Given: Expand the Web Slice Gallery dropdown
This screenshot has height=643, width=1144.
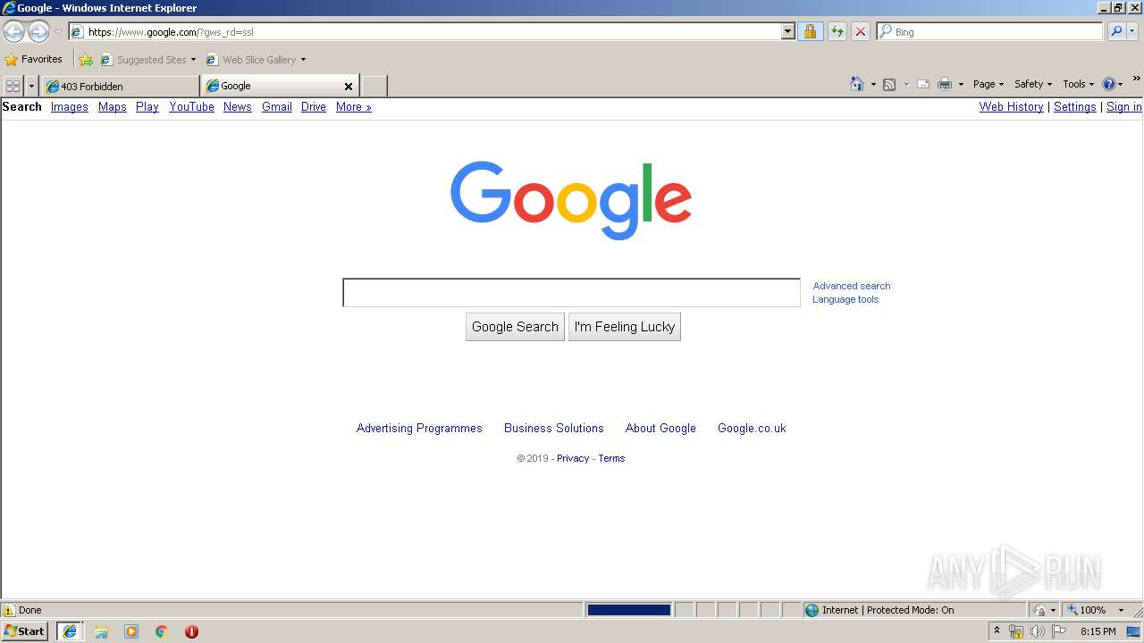Looking at the screenshot, I should coord(303,60).
